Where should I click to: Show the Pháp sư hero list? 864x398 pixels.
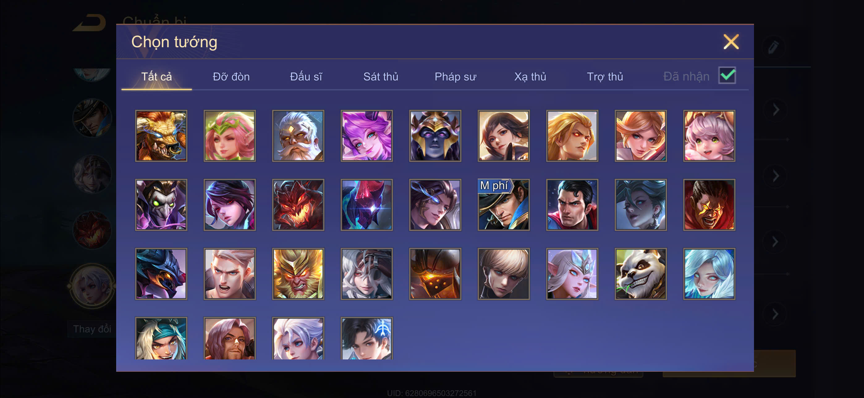455,77
